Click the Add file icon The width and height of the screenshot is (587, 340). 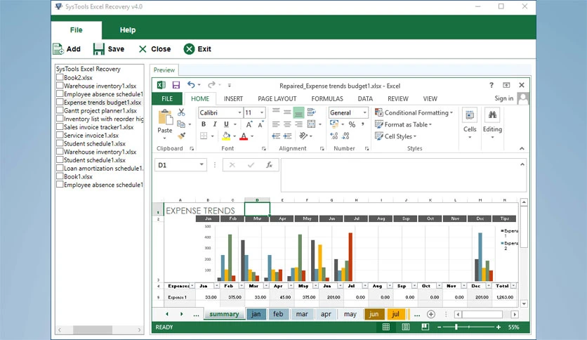point(58,49)
